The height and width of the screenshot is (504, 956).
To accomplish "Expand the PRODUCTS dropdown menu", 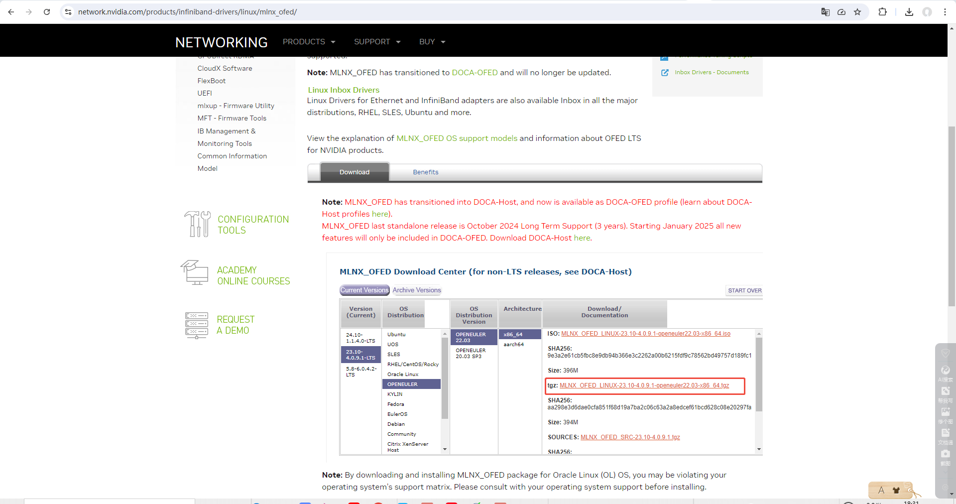I will [309, 42].
